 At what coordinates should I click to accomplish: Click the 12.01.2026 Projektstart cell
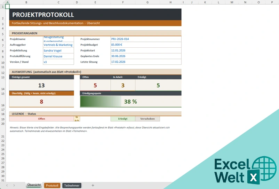coord(146,50)
